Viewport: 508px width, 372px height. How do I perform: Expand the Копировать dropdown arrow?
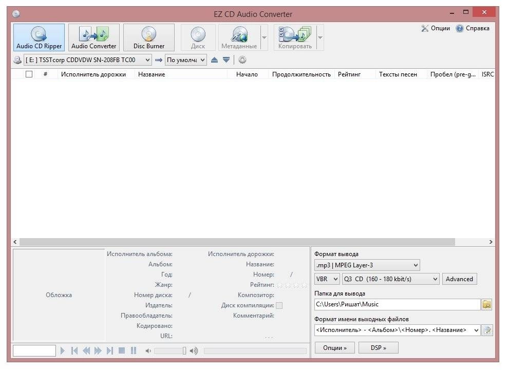coord(320,37)
